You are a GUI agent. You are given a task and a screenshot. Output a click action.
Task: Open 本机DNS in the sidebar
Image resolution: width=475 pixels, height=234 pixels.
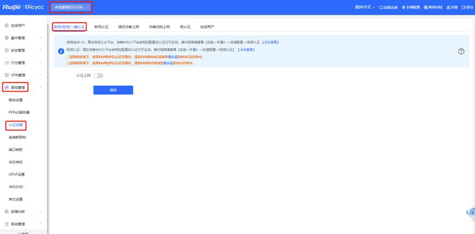[16, 187]
